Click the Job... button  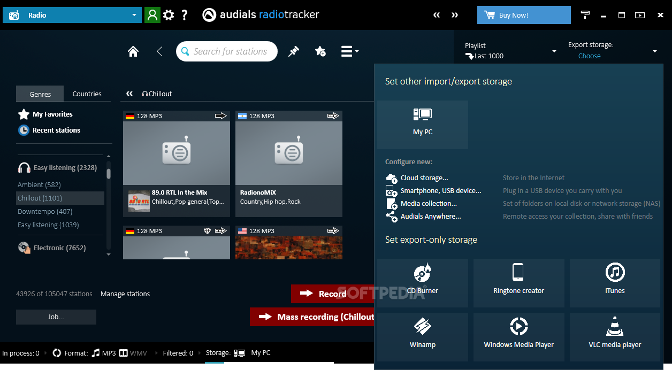[x=56, y=317]
